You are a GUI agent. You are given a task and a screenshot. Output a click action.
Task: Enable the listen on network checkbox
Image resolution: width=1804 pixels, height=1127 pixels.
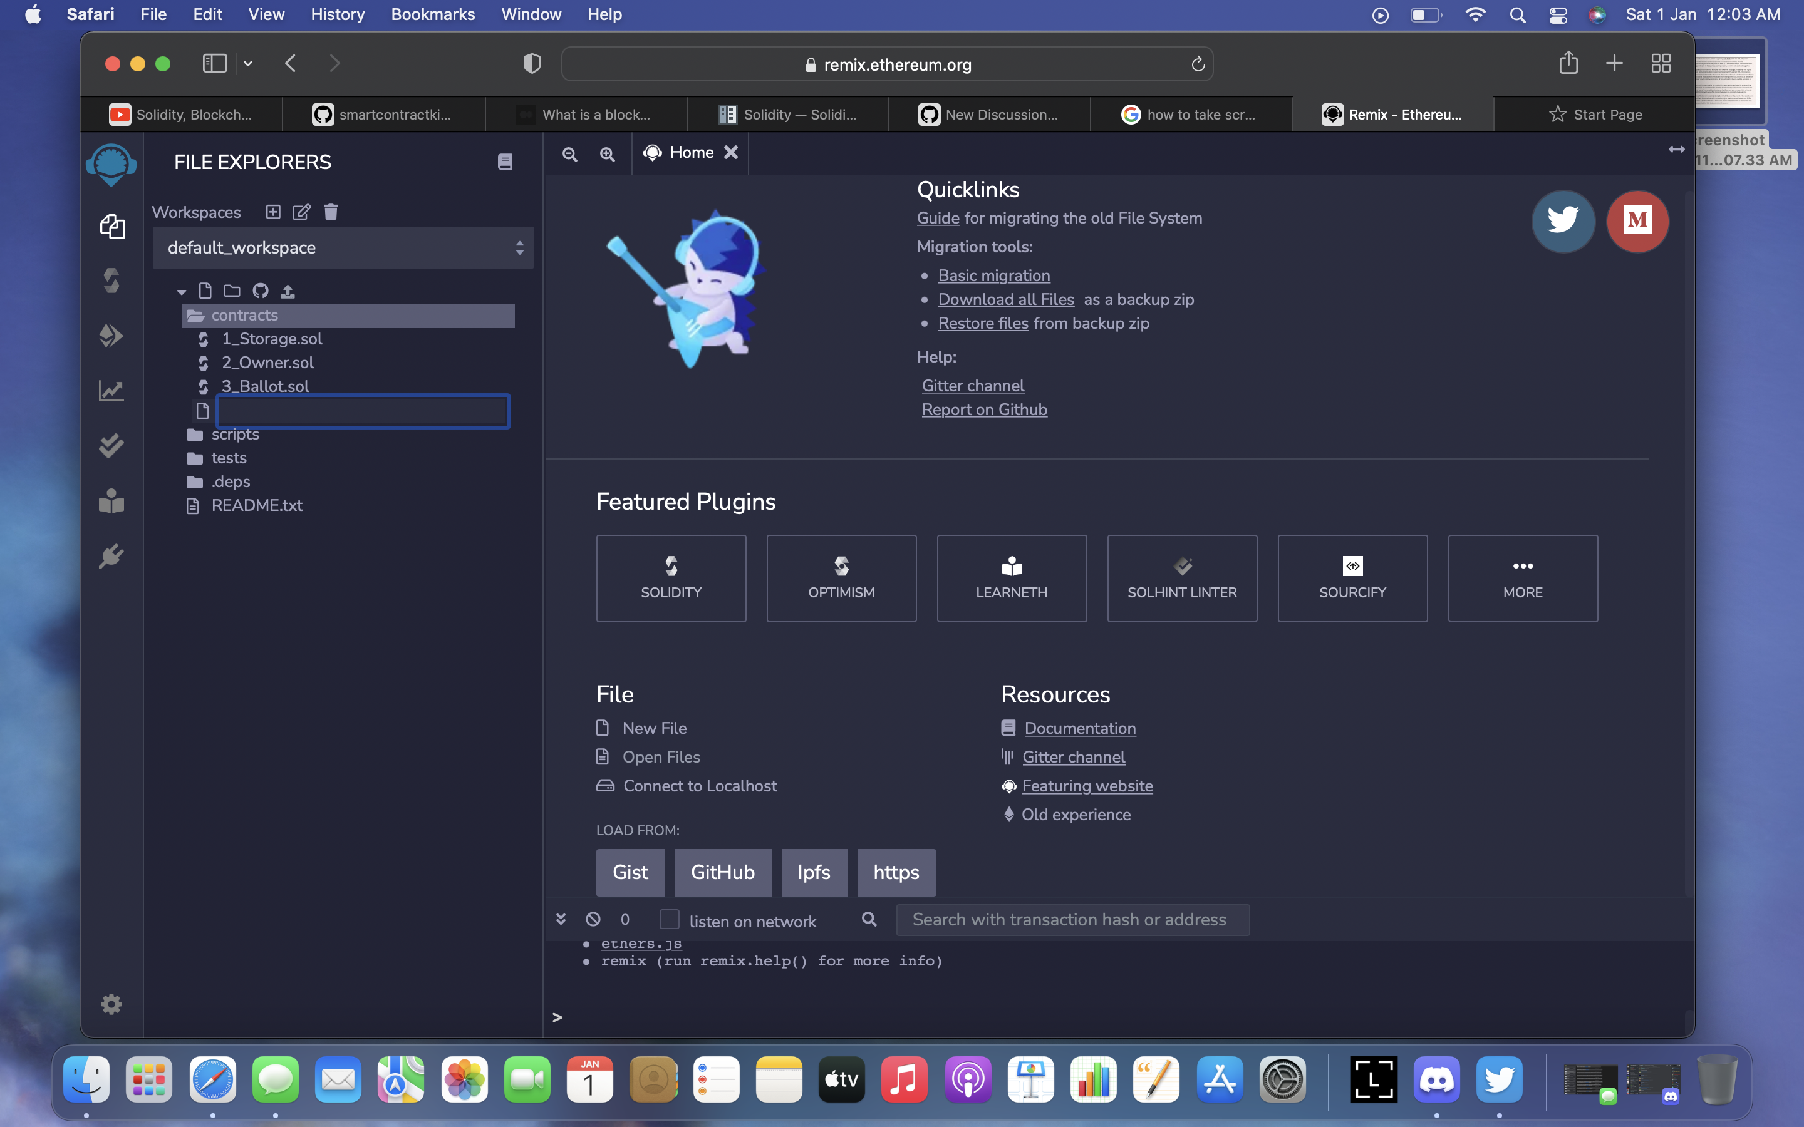click(x=669, y=920)
